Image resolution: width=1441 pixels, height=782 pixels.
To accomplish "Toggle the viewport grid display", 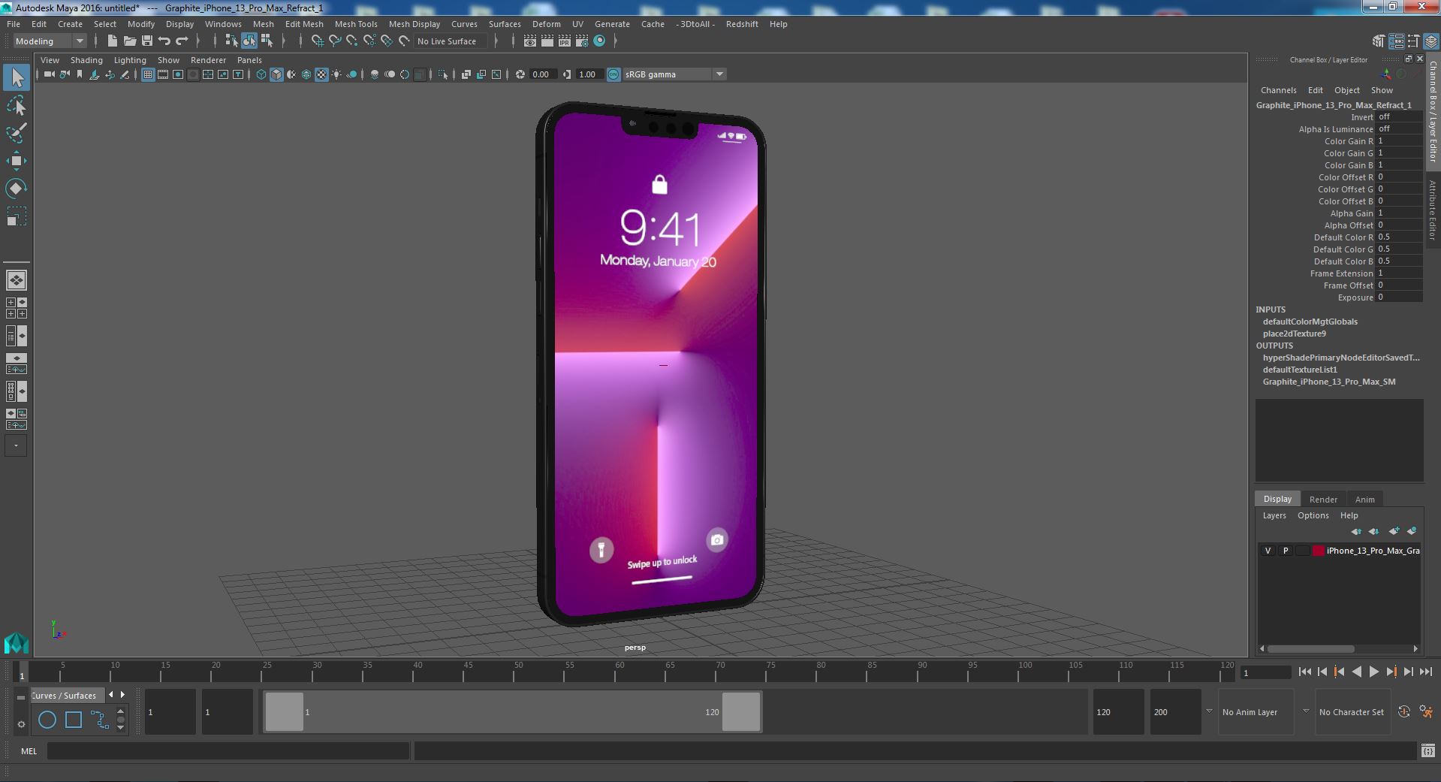I will point(148,74).
